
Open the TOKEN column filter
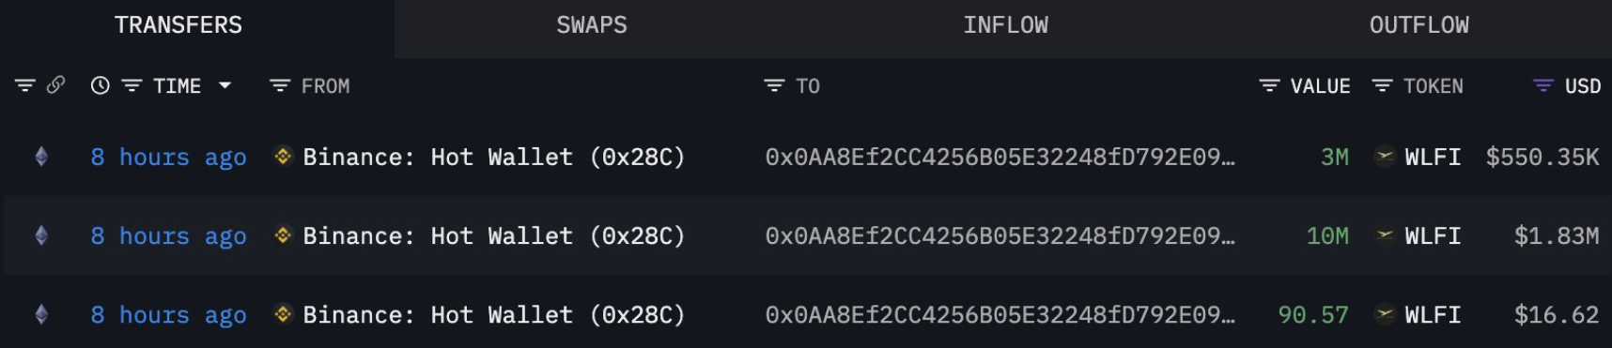tap(1382, 86)
